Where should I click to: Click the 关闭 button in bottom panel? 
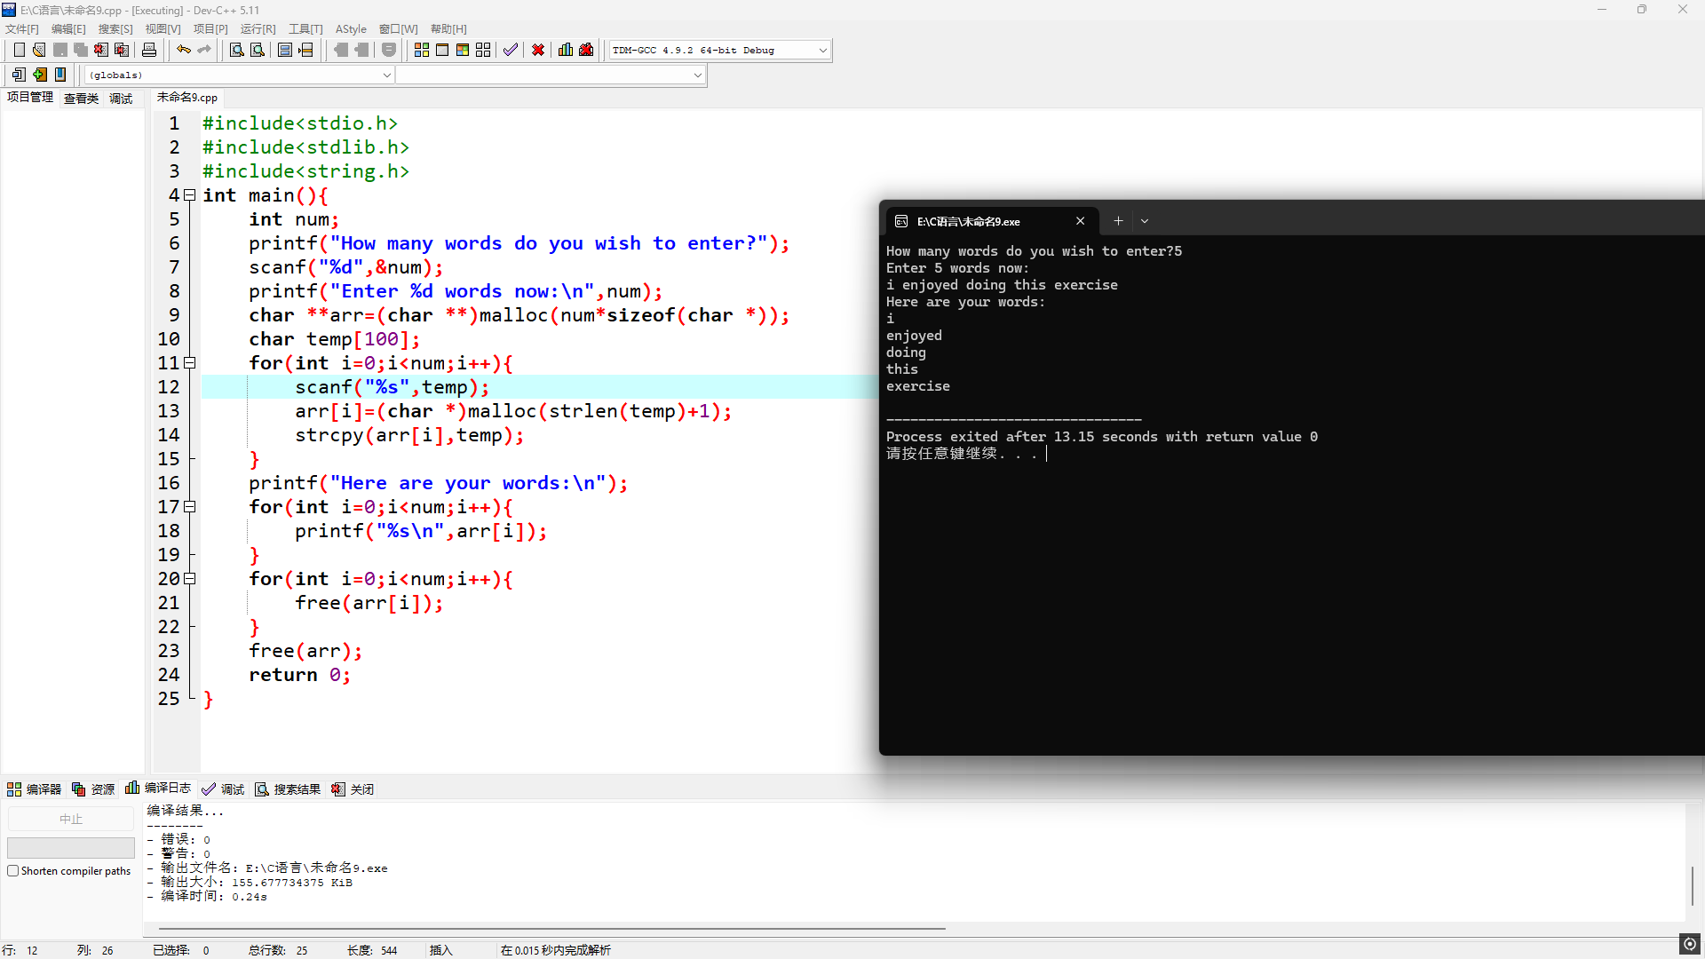tap(353, 789)
